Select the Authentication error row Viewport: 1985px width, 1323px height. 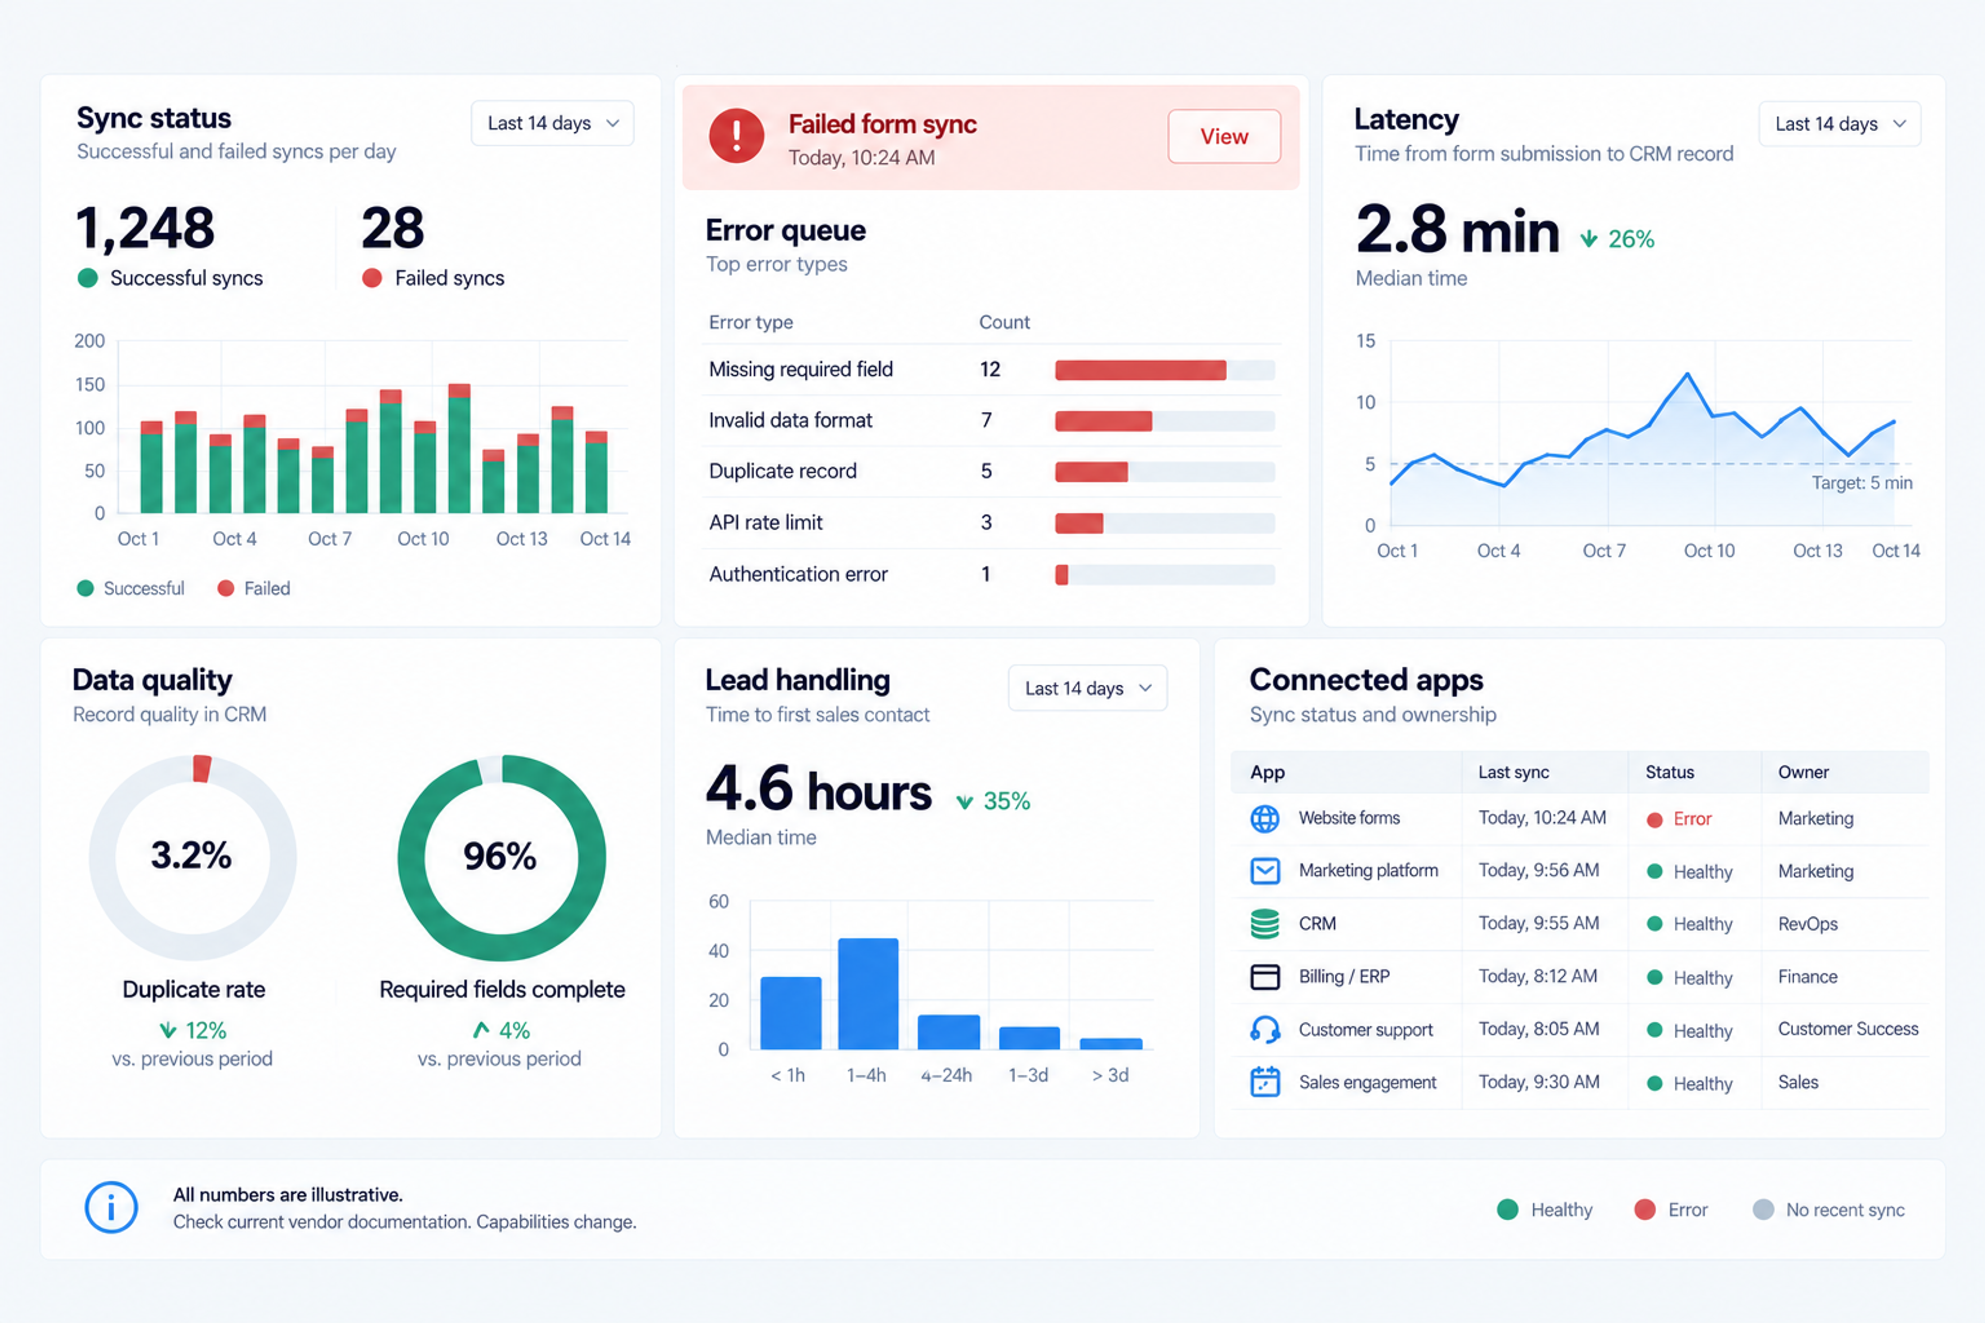pos(991,575)
